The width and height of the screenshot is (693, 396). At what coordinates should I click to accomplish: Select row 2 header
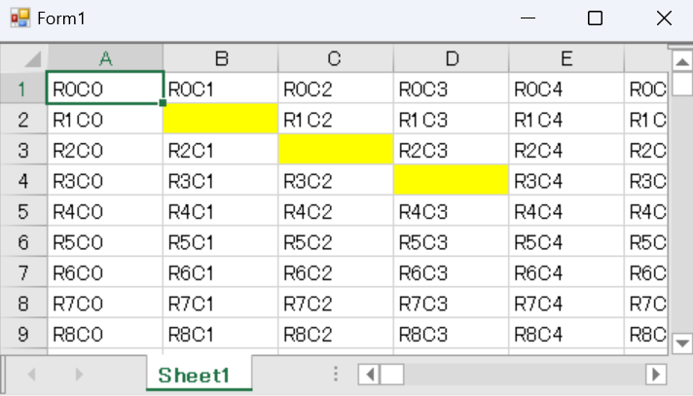(x=24, y=120)
